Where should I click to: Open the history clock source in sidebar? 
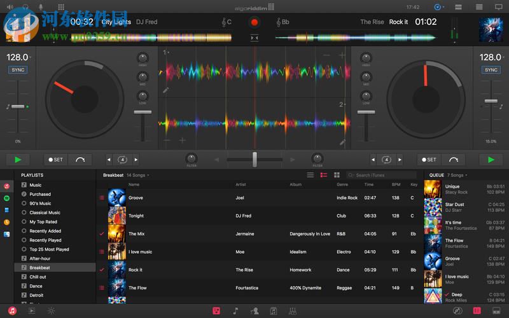pyautogui.click(x=6, y=222)
